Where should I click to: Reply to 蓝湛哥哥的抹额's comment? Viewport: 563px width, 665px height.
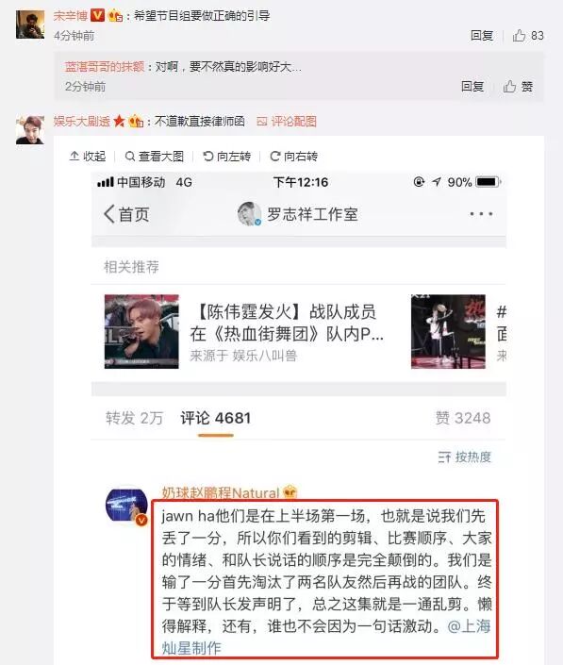coord(472,87)
